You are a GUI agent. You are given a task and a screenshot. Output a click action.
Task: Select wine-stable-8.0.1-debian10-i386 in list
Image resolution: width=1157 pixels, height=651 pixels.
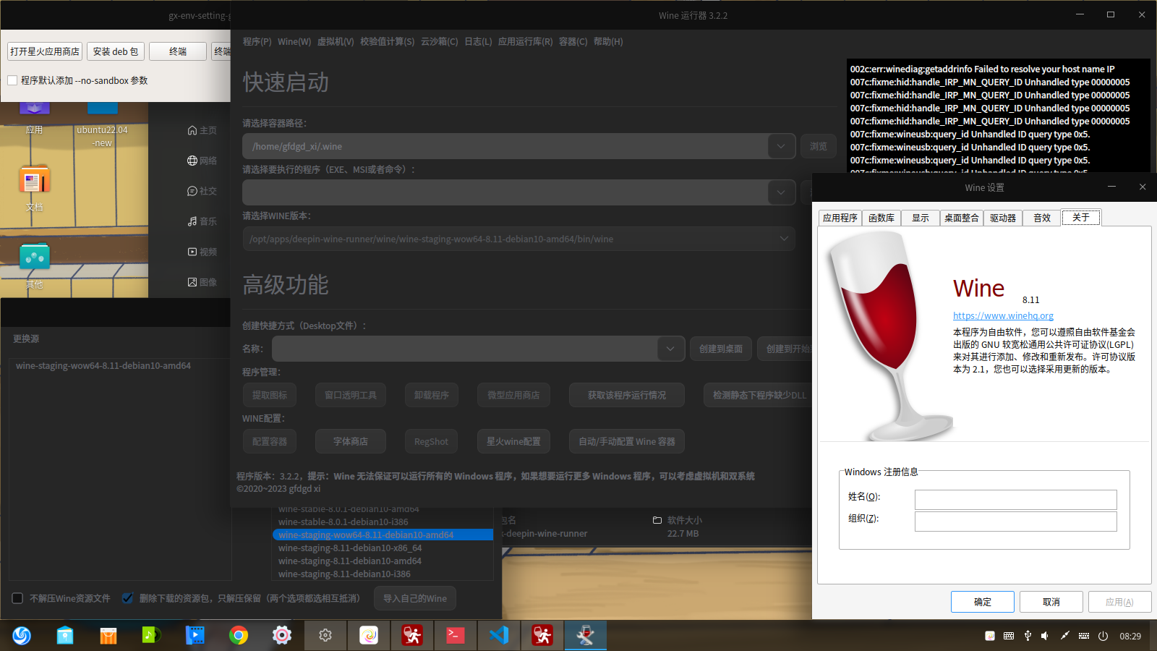click(383, 522)
